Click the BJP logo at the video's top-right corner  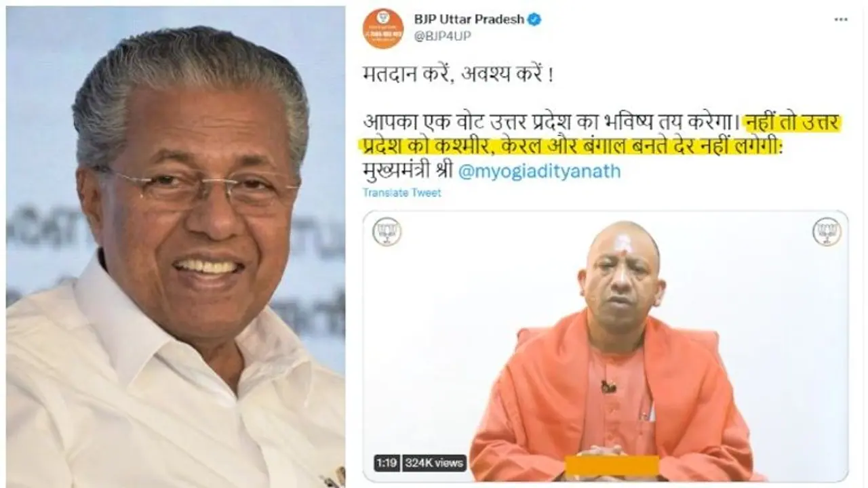tap(827, 232)
